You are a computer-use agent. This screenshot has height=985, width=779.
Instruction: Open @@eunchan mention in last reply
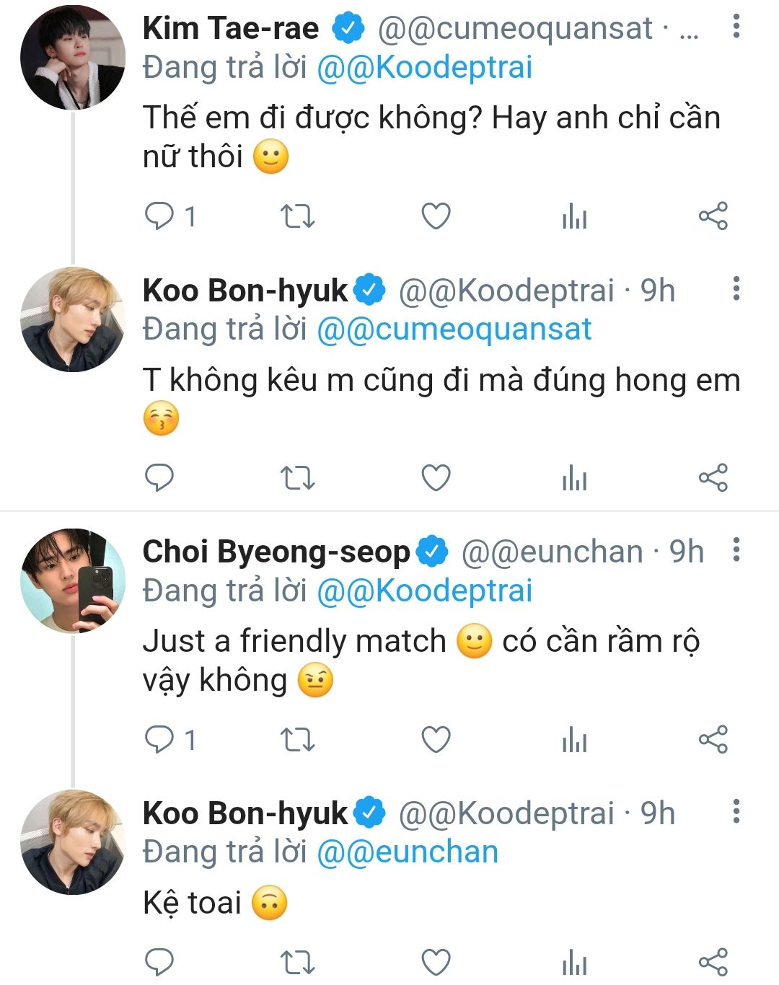(x=408, y=852)
